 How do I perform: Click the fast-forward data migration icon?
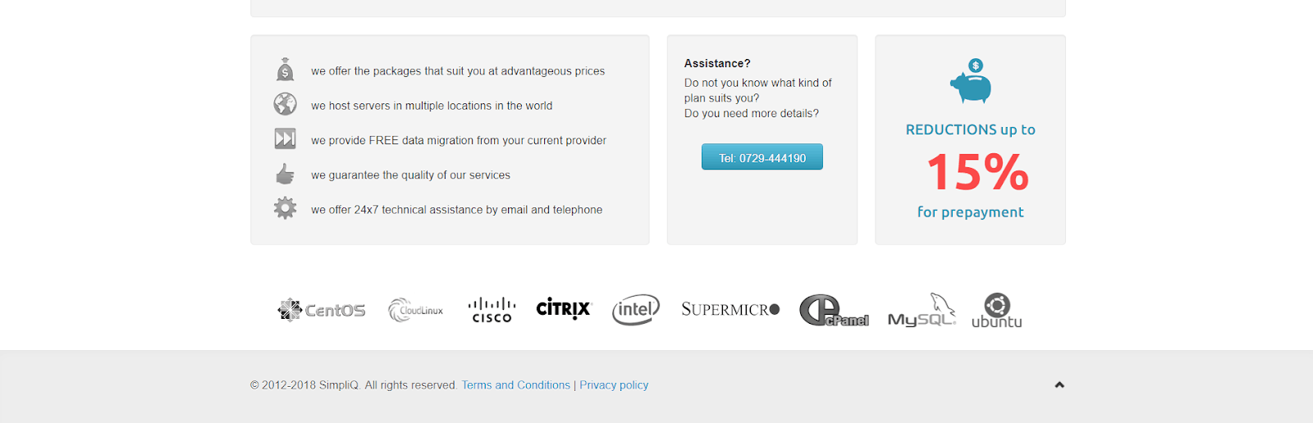(285, 139)
